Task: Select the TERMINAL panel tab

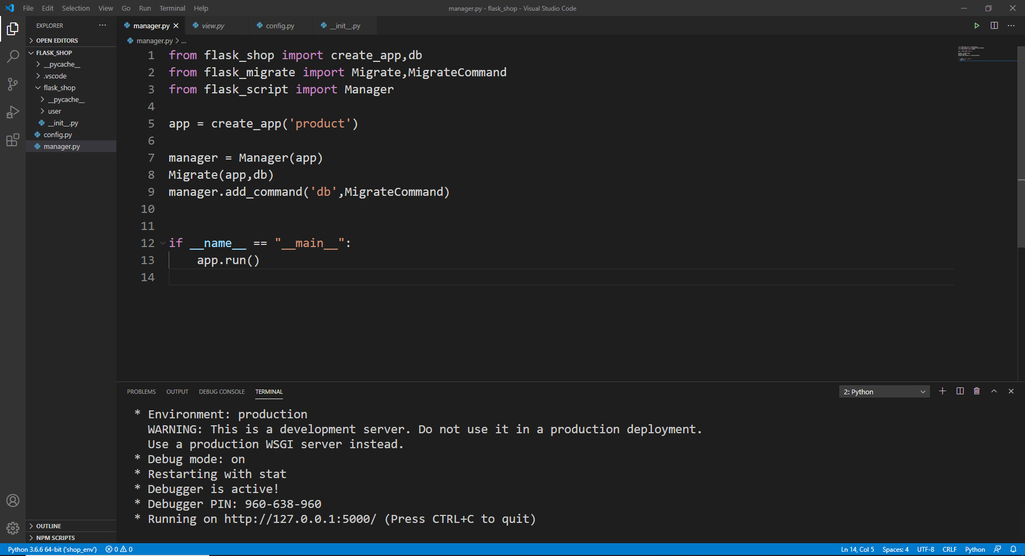Action: [269, 392]
